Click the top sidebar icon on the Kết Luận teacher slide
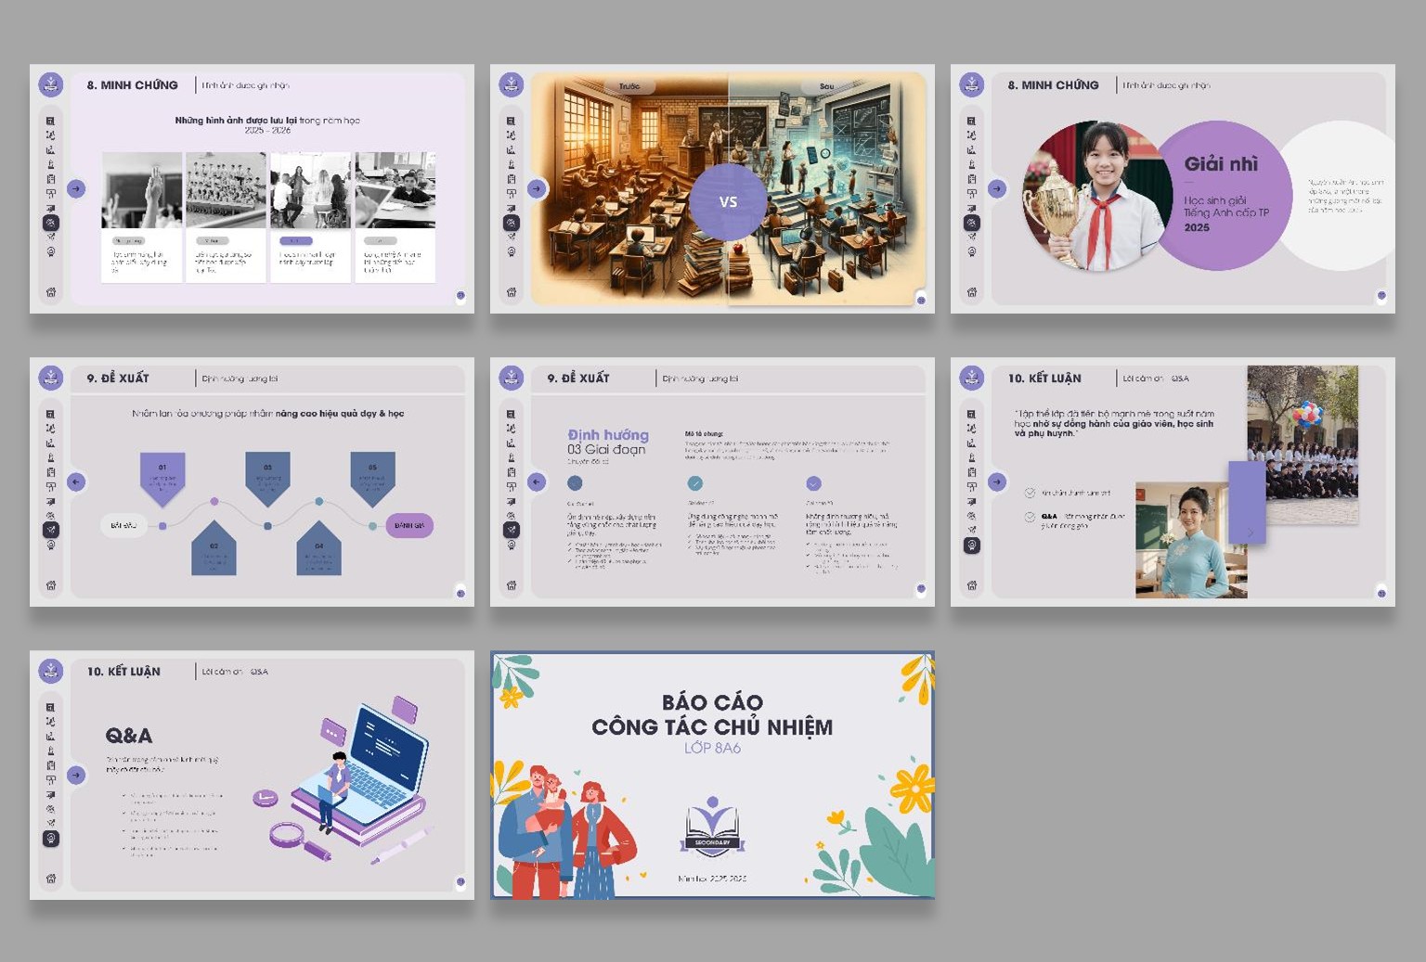Viewport: 1426px width, 962px height. pos(972,414)
